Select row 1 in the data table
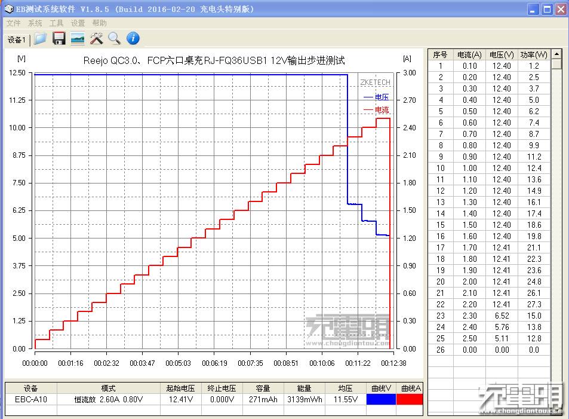This screenshot has width=569, height=419. [489, 66]
